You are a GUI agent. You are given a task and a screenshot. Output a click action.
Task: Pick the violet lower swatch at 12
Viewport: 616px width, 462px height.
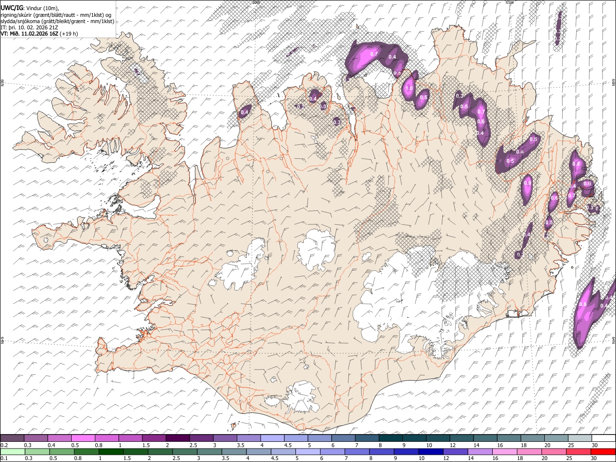(455, 451)
